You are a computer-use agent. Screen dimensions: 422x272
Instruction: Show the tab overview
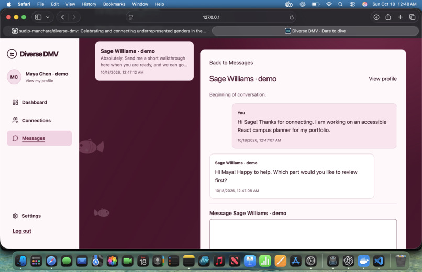point(412,17)
